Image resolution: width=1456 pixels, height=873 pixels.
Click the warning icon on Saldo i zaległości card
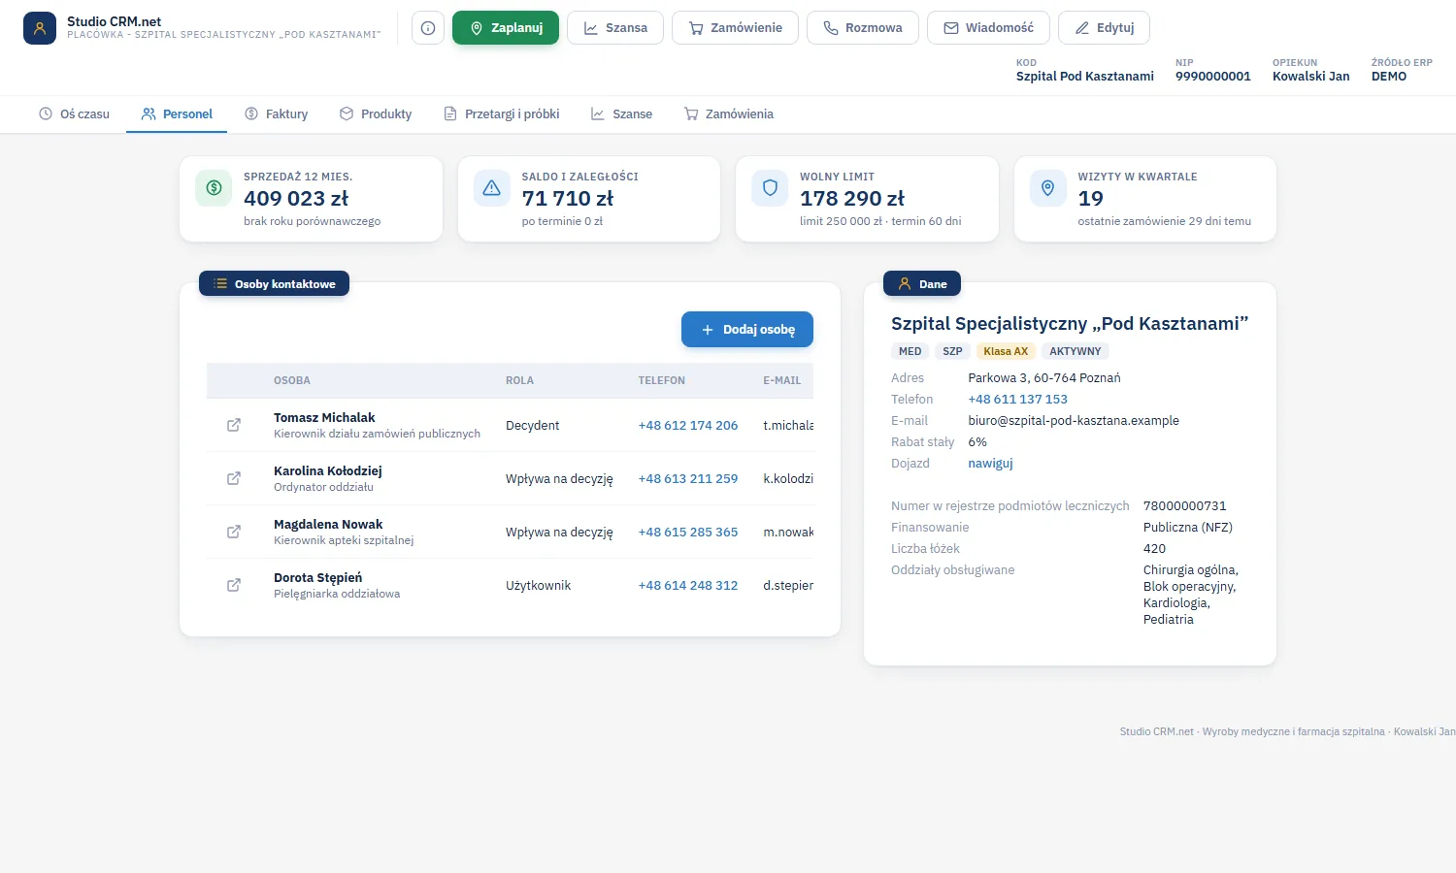492,188
